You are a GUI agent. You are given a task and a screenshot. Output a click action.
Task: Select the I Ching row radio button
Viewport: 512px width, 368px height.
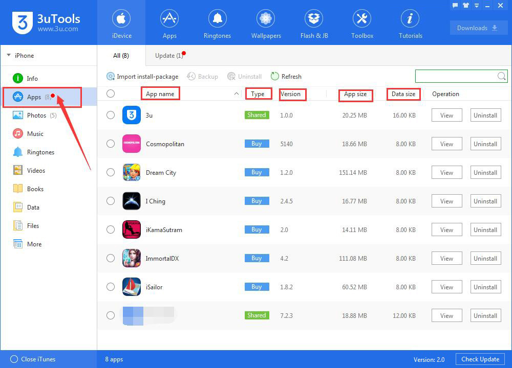click(x=111, y=201)
